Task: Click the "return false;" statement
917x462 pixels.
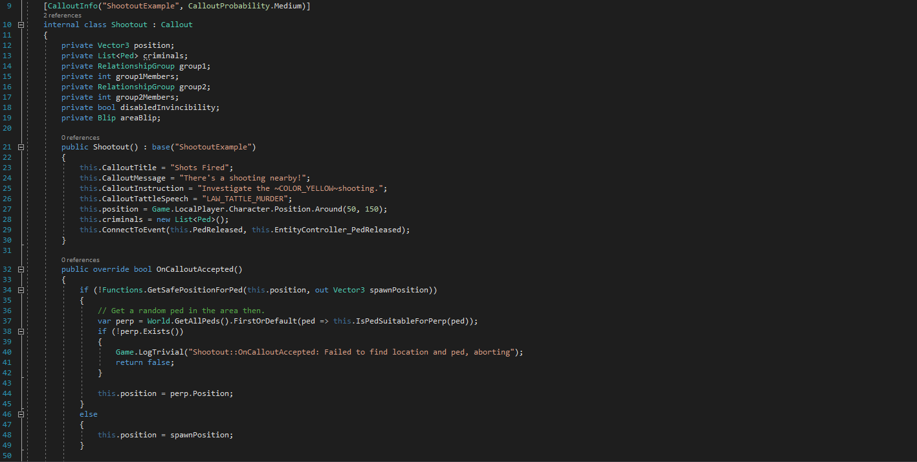Action: [x=145, y=362]
